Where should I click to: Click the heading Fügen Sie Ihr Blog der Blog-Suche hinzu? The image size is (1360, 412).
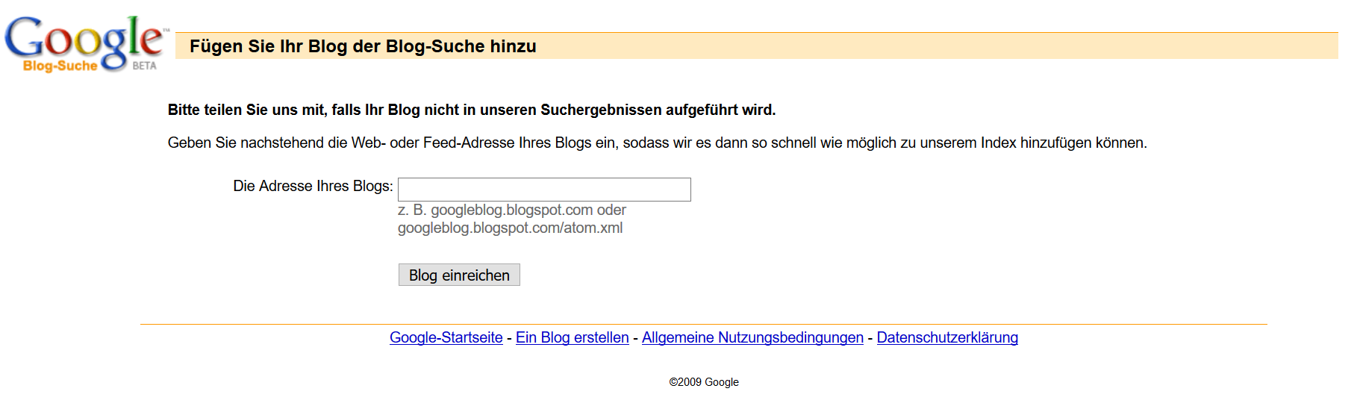(363, 46)
